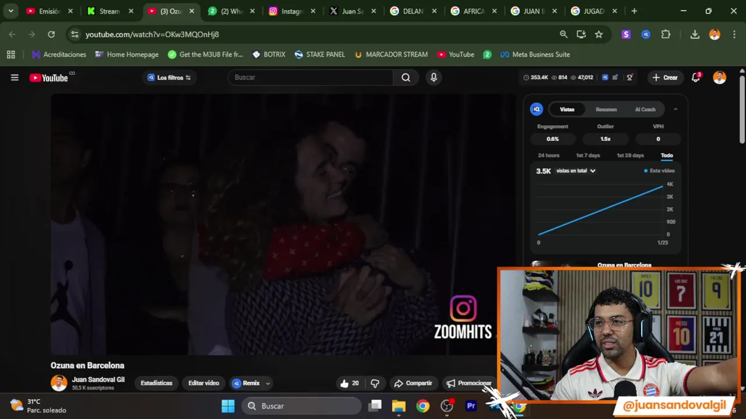Like the video with thumbs up
Screen dimensions: 746x419
pyautogui.click(x=350, y=383)
